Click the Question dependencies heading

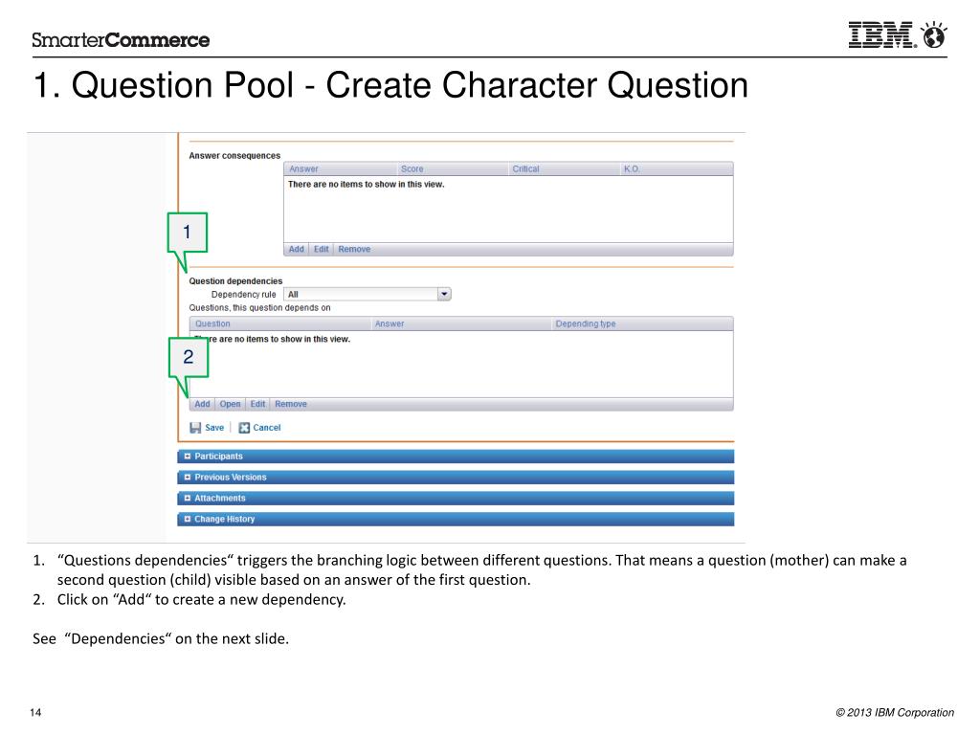coord(235,281)
